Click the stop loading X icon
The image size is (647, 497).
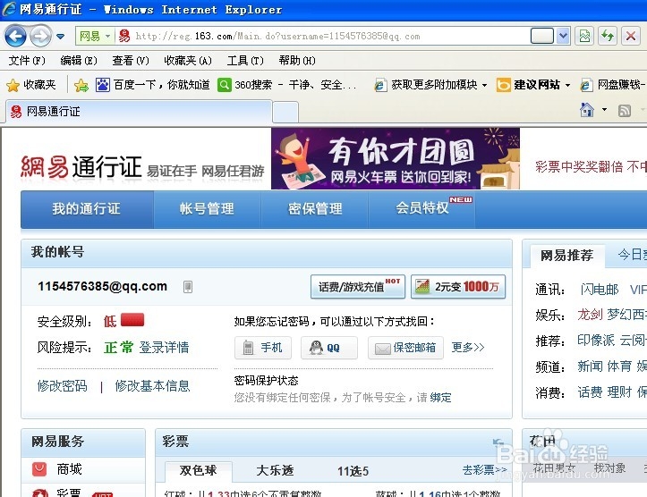tap(631, 37)
